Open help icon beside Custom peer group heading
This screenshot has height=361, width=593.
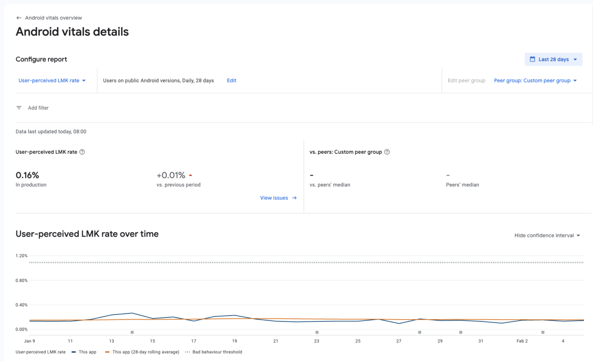[387, 152]
